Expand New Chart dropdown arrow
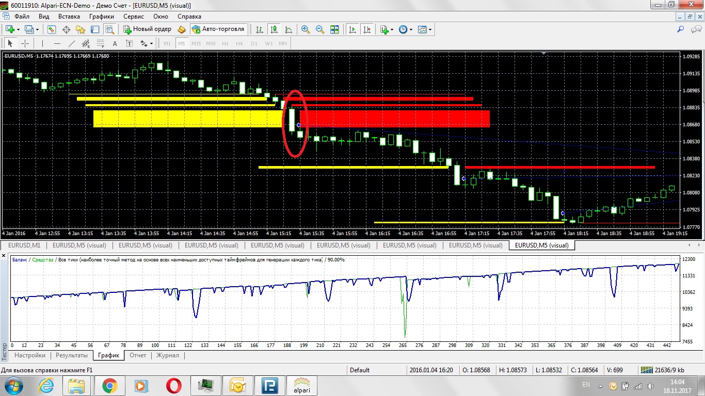 (18, 30)
